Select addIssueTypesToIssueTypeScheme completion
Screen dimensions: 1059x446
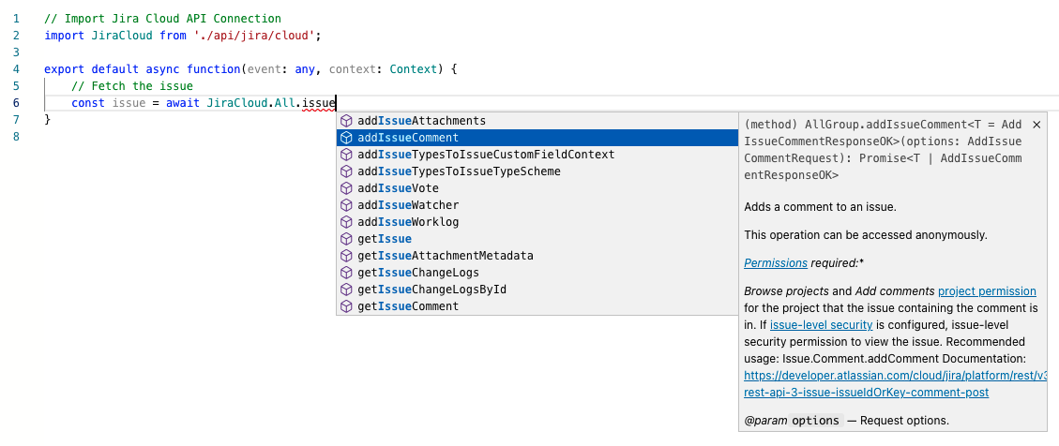click(537, 171)
